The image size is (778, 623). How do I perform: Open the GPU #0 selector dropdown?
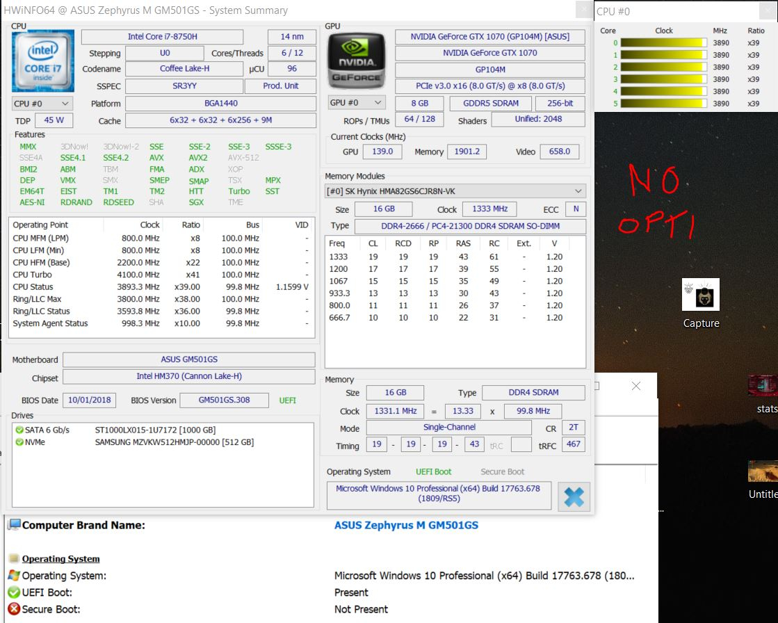pos(356,103)
